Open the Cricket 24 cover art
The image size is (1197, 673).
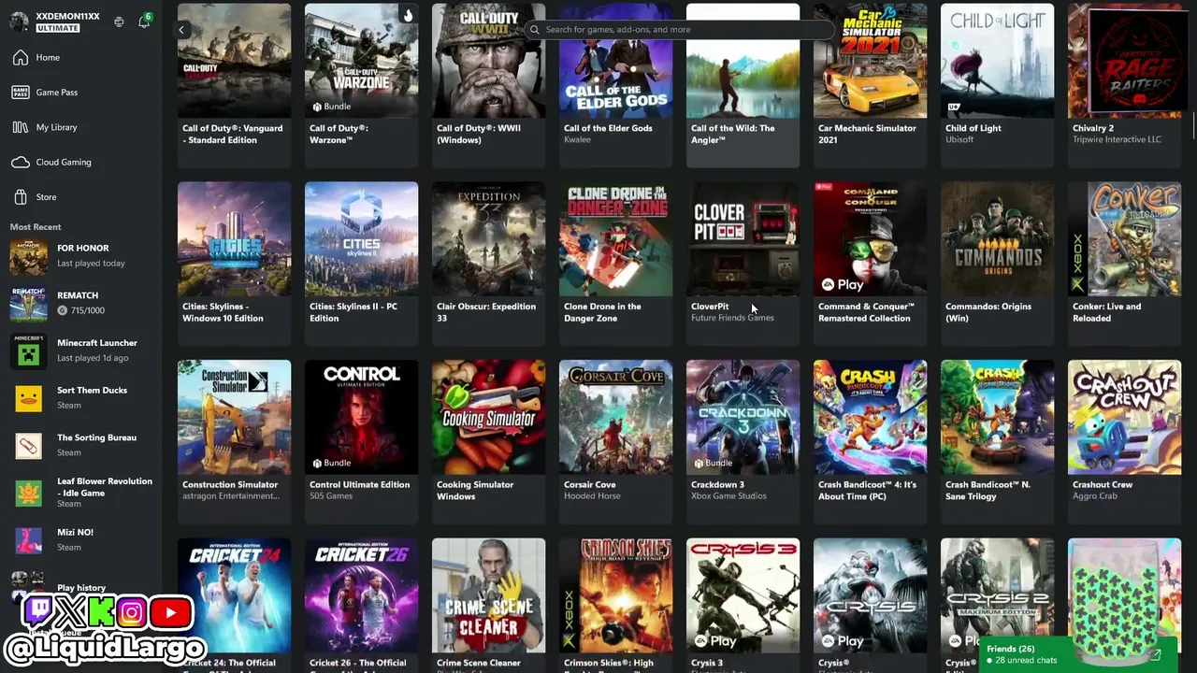(x=234, y=595)
